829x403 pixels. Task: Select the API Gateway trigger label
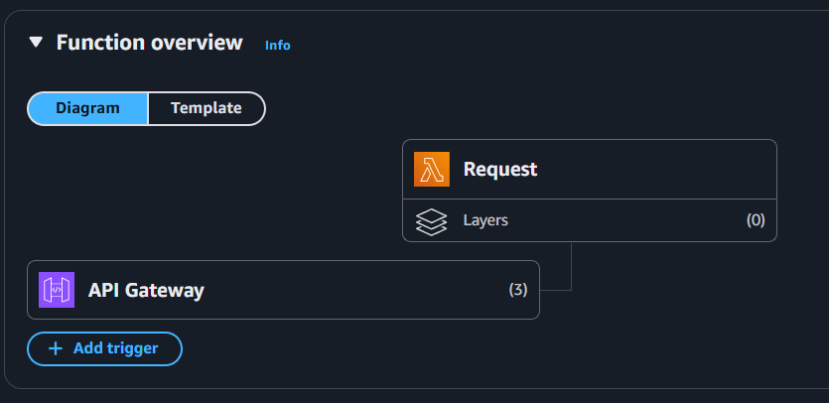coord(146,291)
